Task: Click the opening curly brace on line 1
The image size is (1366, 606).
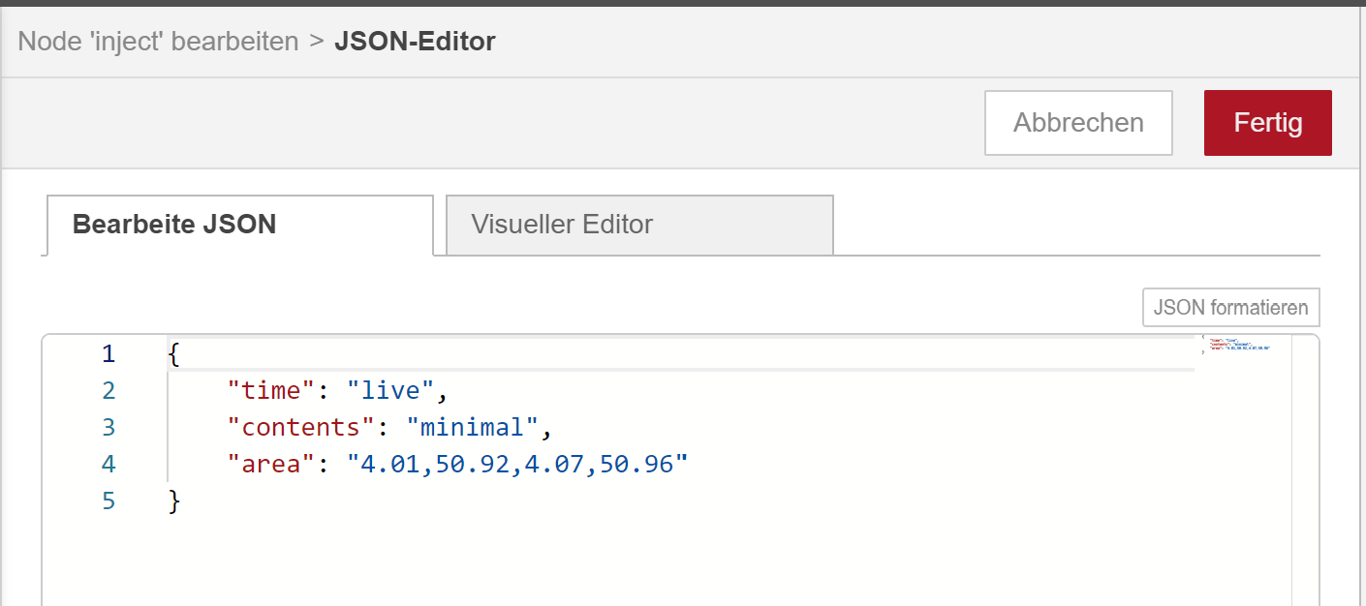Action: pyautogui.click(x=174, y=354)
